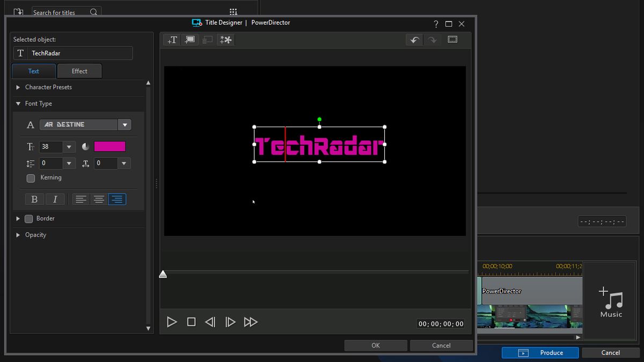Toggle the Border option on

[28, 218]
